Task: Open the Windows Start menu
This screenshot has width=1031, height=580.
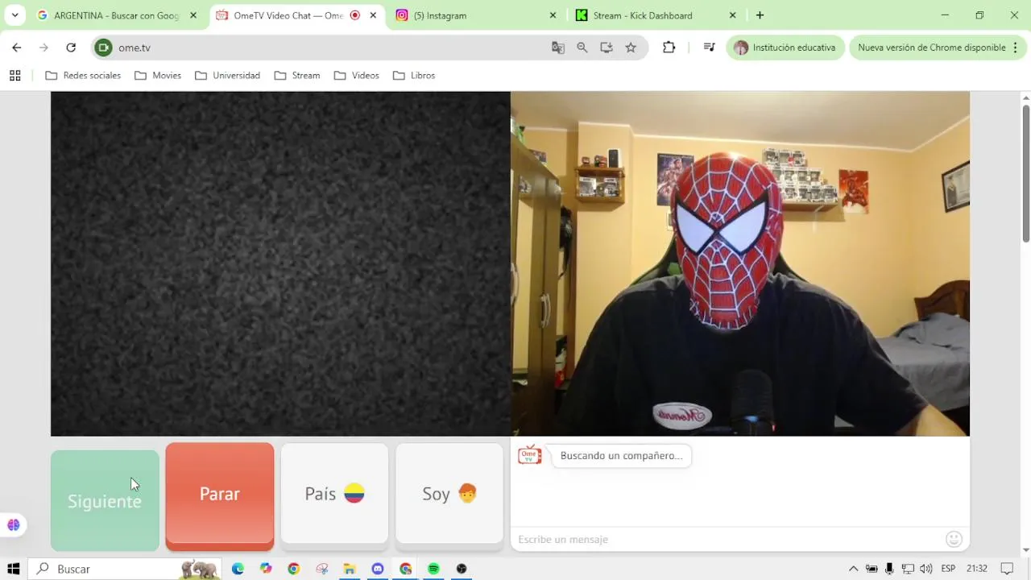Action: [x=13, y=569]
